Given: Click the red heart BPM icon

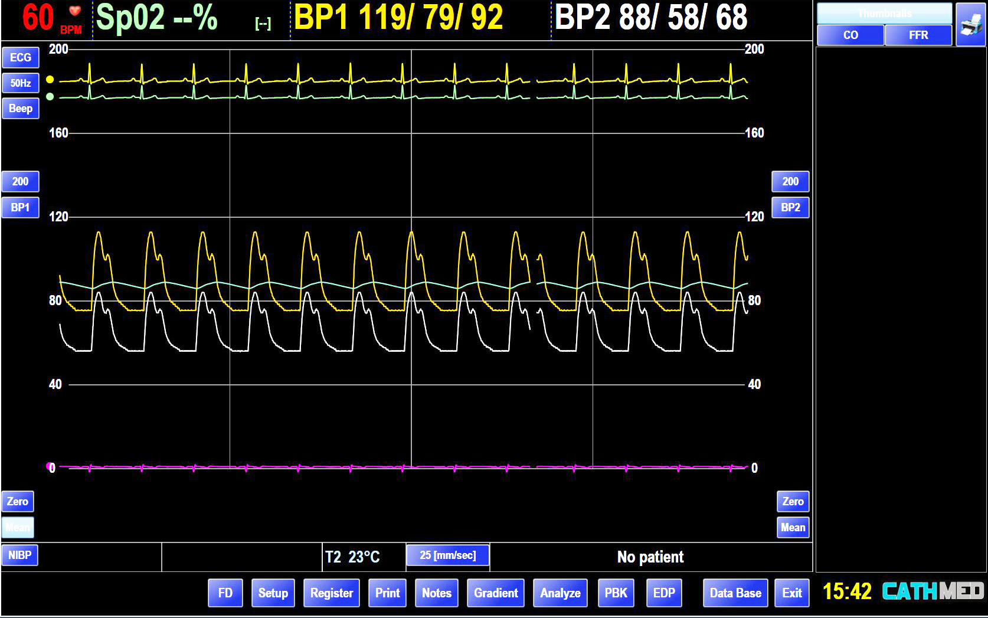Looking at the screenshot, I should 74,11.
